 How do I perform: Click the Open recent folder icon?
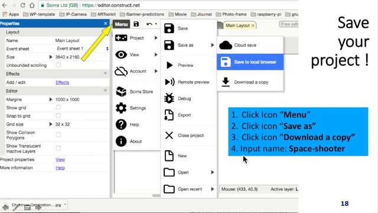point(169,189)
